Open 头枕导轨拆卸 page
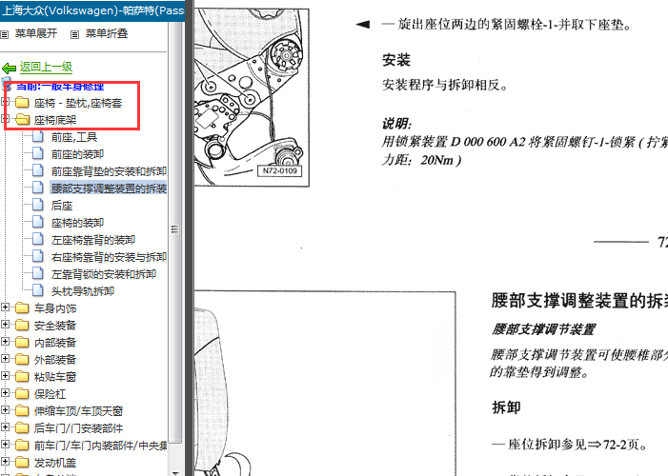This screenshot has height=476, width=668. coord(83,290)
